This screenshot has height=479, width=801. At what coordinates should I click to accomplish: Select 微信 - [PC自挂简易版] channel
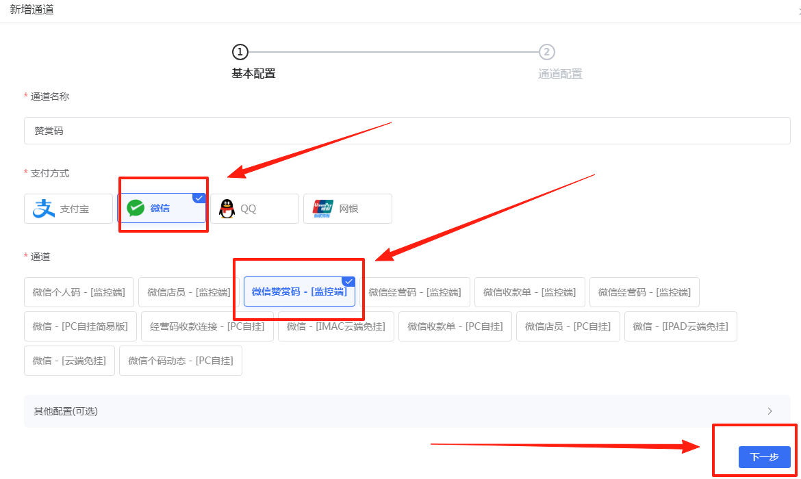(80, 326)
